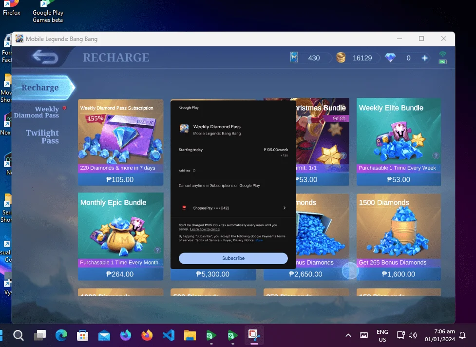476x347 pixels.
Task: Open Twilight Pass sidebar tab
Action: point(42,136)
